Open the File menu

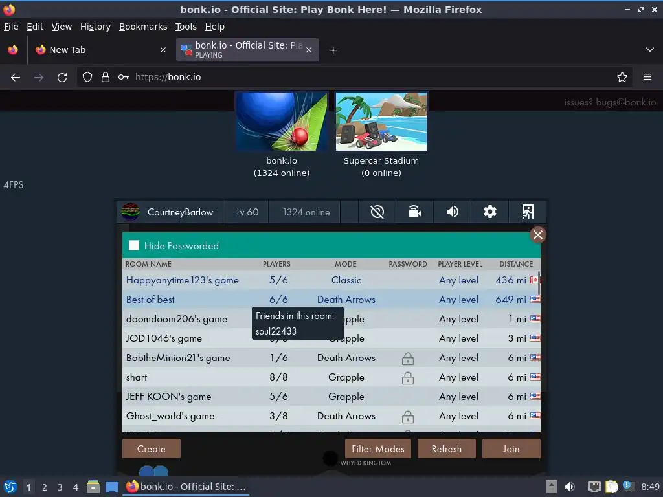click(x=11, y=27)
